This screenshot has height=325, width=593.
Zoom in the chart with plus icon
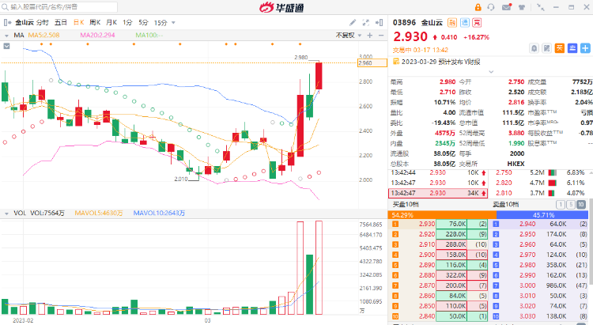370,35
